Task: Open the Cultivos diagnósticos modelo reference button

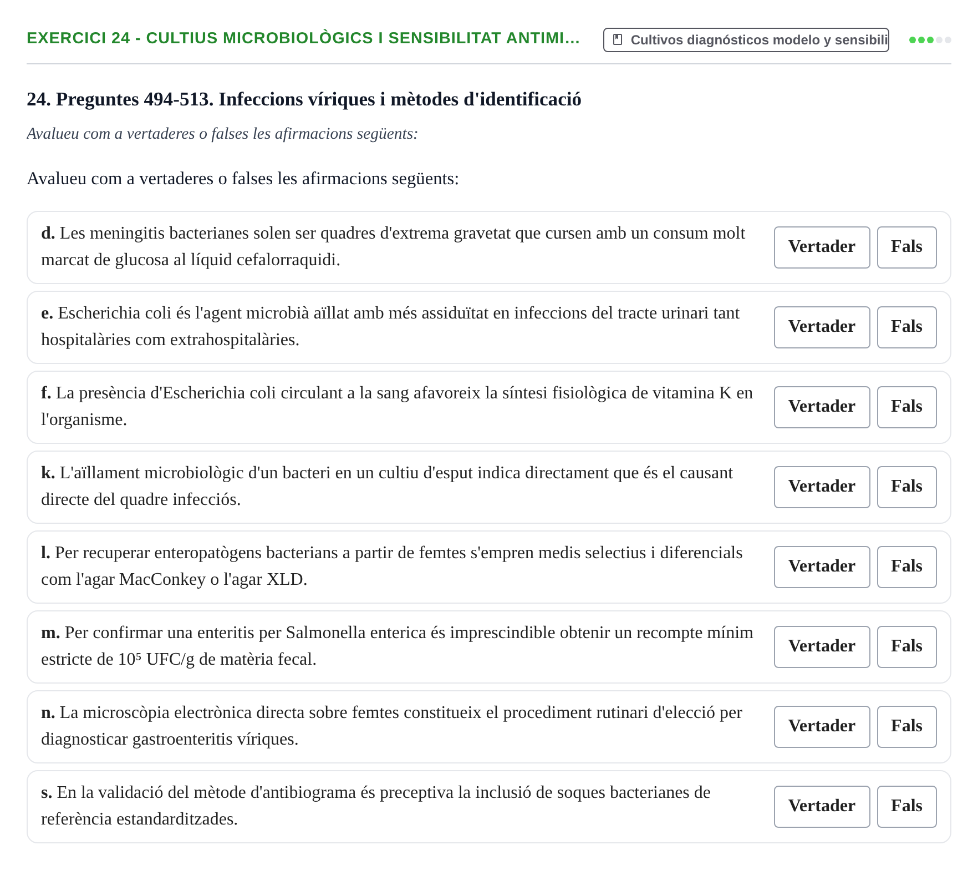Action: point(746,40)
